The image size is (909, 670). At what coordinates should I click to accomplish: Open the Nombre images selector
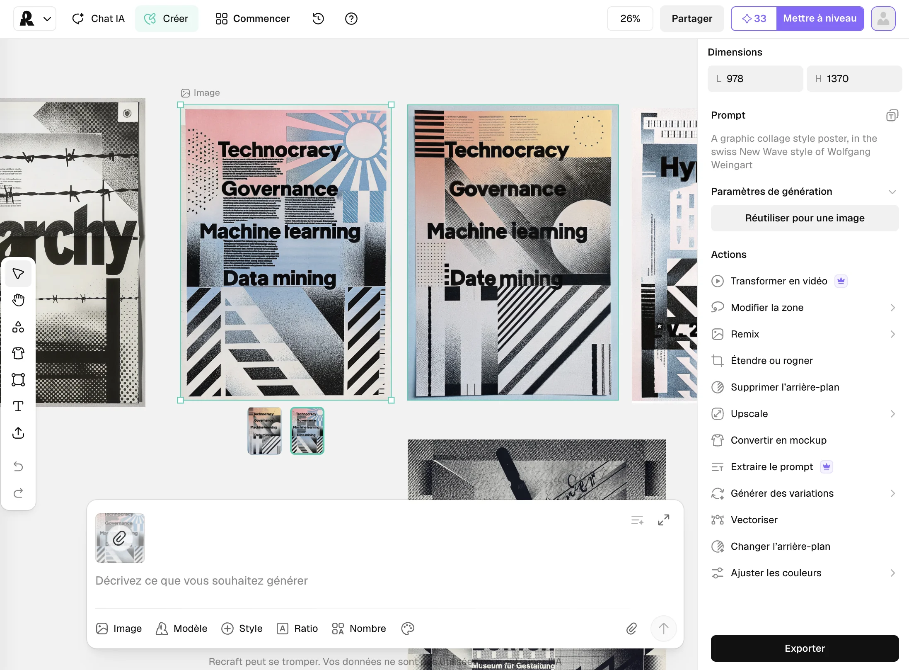[x=359, y=629]
